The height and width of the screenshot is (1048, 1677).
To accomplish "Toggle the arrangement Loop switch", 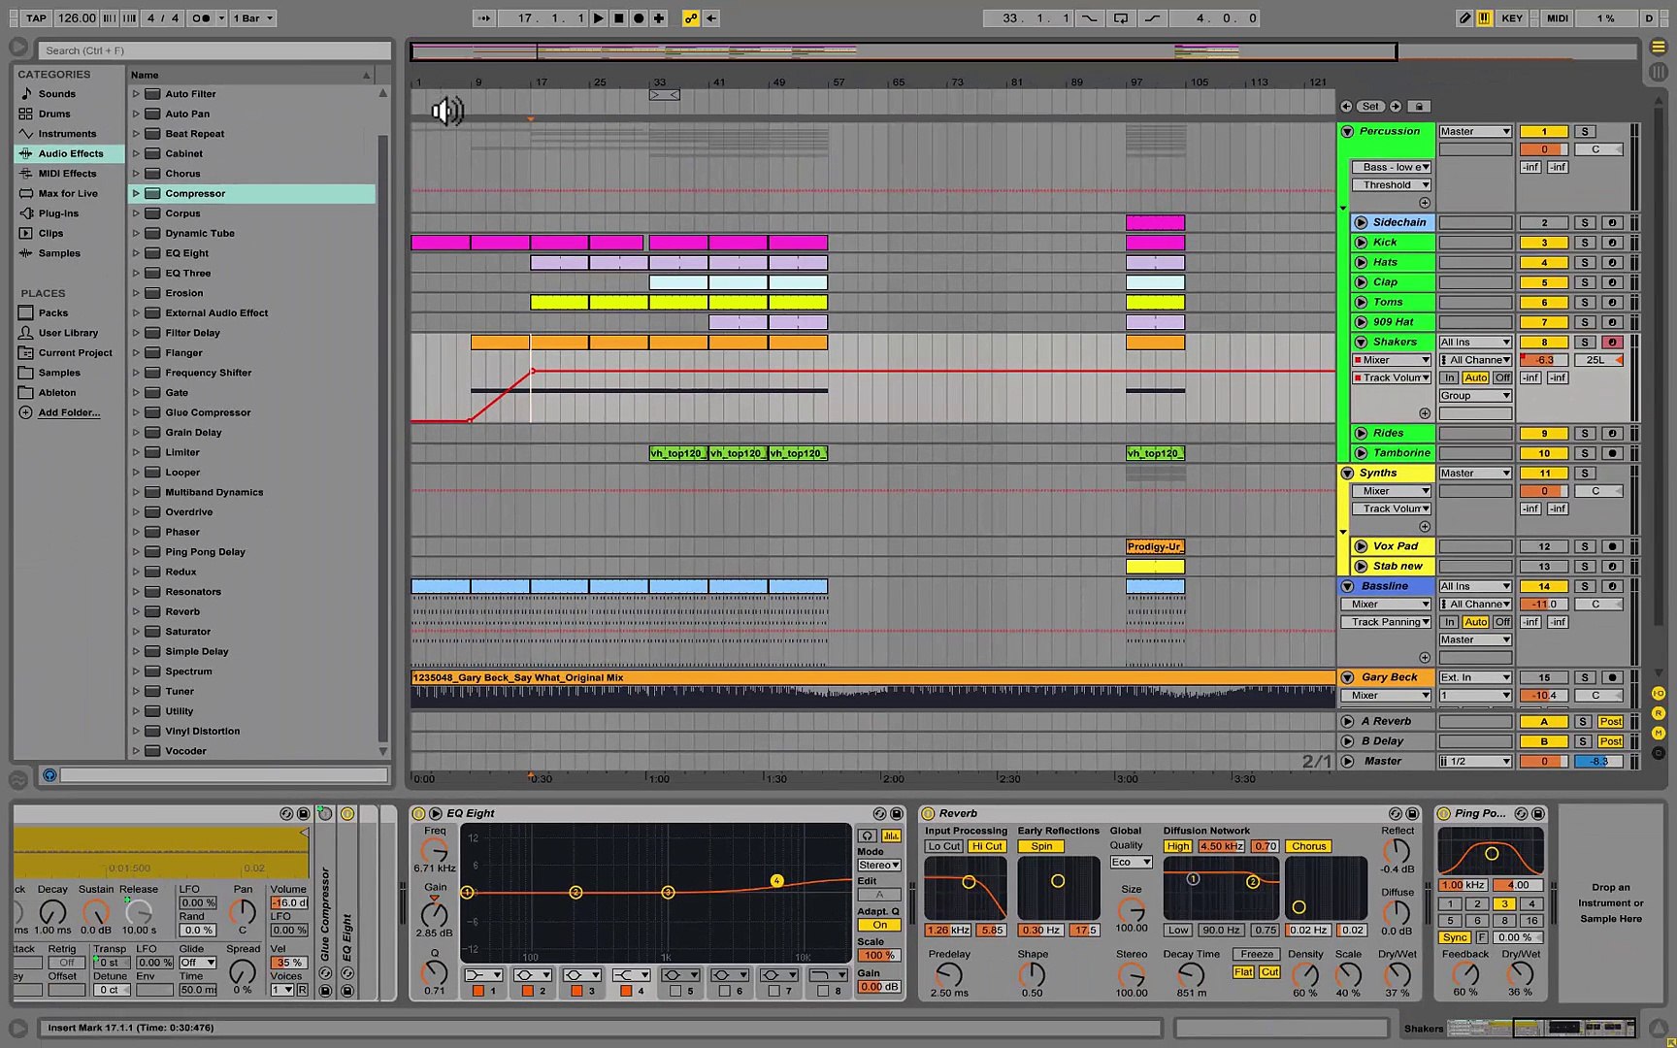I will tap(1121, 18).
